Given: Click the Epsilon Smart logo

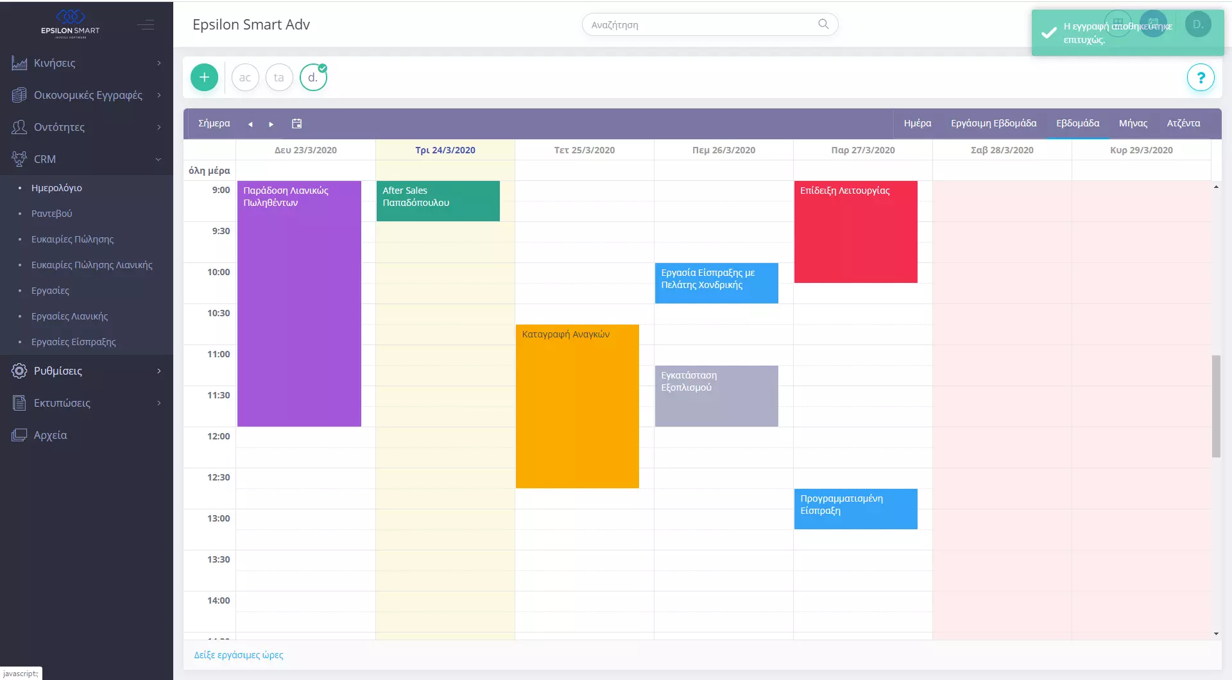Looking at the screenshot, I should 71,24.
